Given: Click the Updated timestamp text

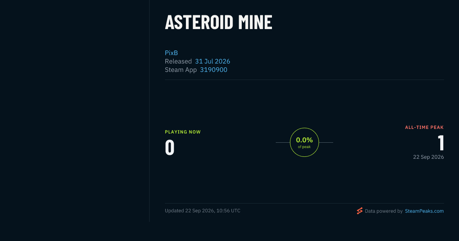Looking at the screenshot, I should coord(203,211).
